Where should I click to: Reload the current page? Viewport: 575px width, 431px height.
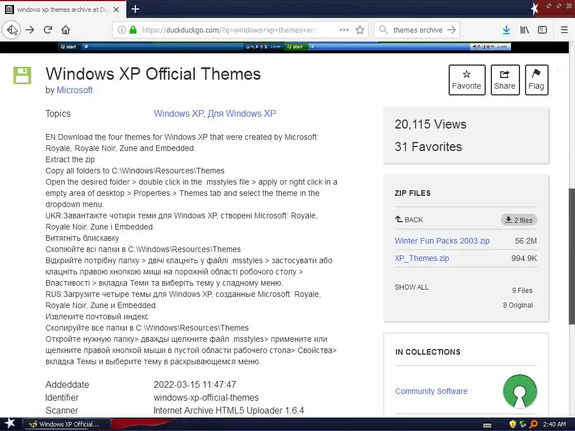[48, 30]
